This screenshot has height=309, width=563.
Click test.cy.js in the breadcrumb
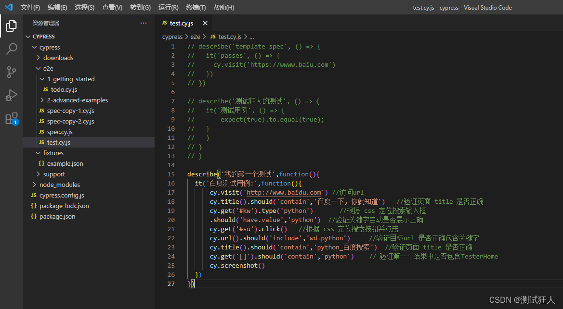click(230, 37)
